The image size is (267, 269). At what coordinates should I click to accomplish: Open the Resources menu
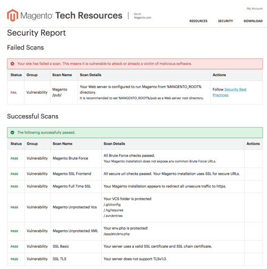tap(198, 21)
